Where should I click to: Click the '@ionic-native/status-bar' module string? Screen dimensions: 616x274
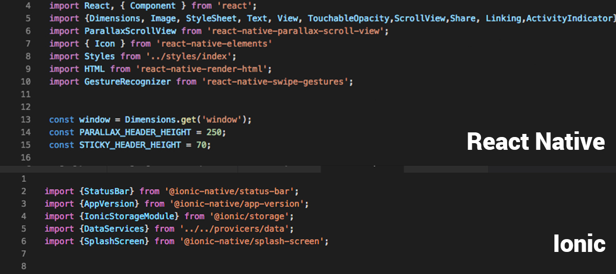coord(229,191)
